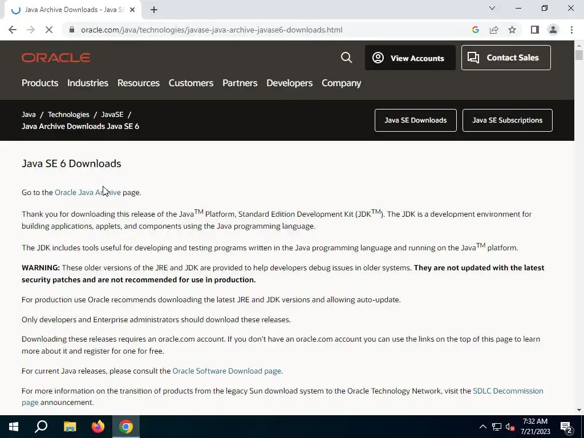Click Java SE Downloads button
The width and height of the screenshot is (584, 438).
(x=415, y=120)
